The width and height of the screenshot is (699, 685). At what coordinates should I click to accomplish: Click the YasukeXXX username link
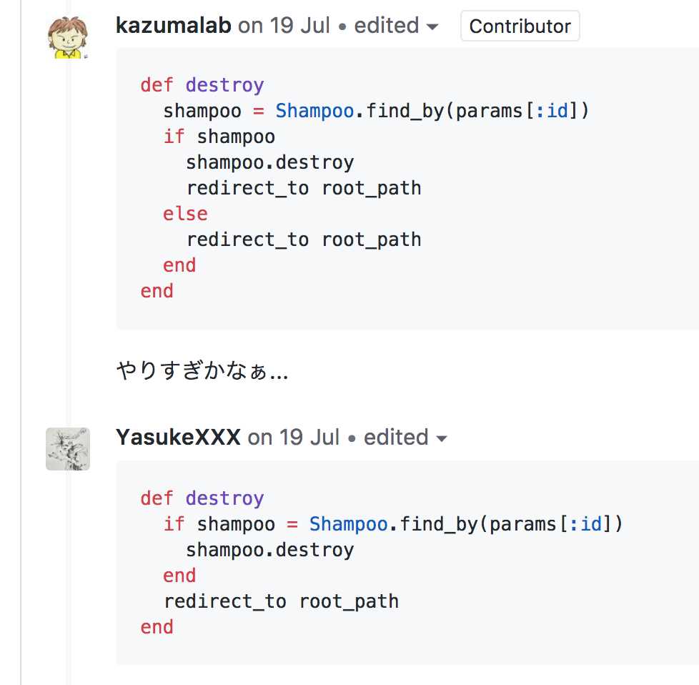178,437
